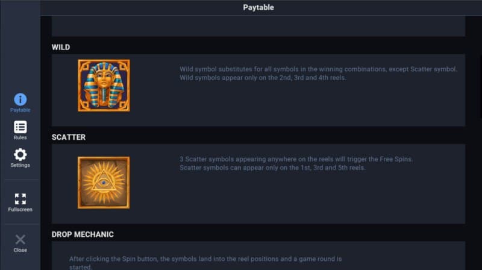This screenshot has width=482, height=270.
Task: Click the X icon to close paytable
Action: (x=20, y=240)
